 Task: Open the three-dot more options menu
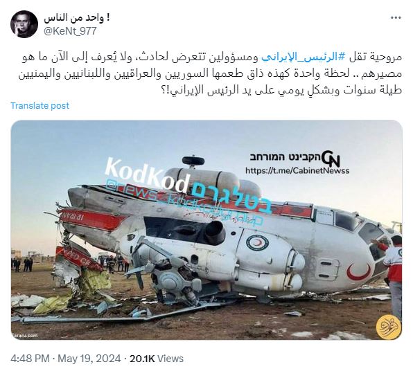(396, 18)
